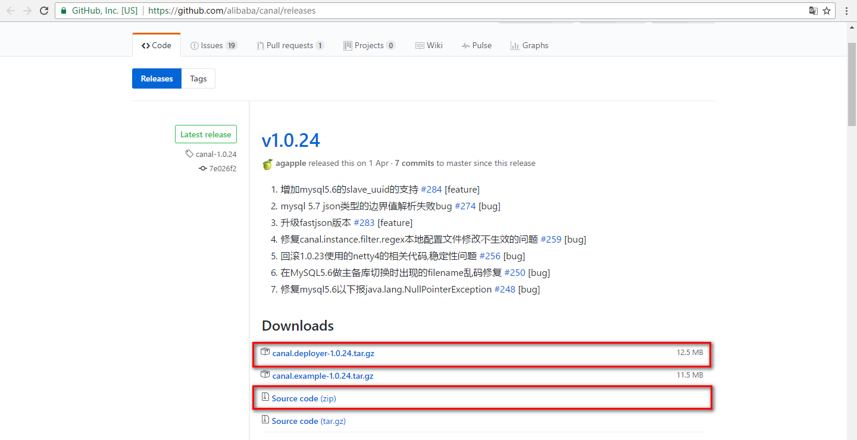Go to the Projects tab

click(x=370, y=45)
